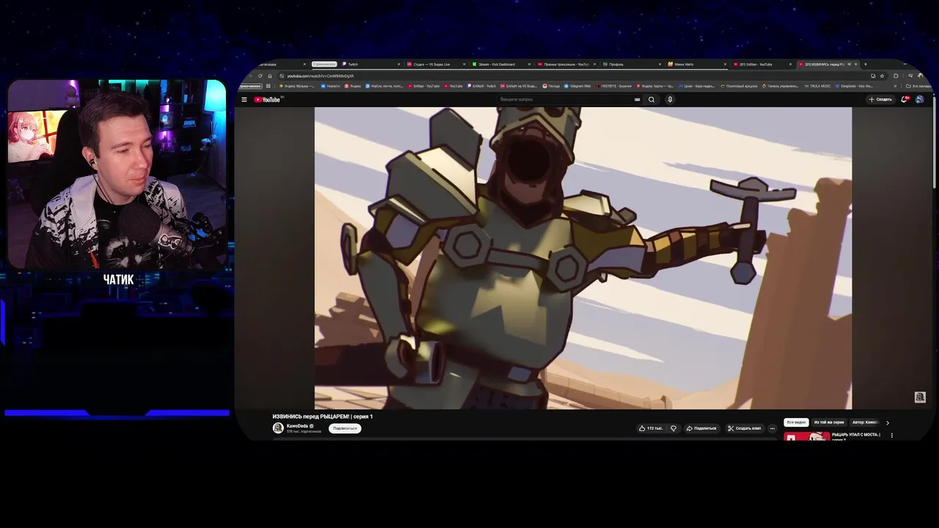Open the browser extensions puzzle icon
The width and height of the screenshot is (939, 528).
[896, 76]
